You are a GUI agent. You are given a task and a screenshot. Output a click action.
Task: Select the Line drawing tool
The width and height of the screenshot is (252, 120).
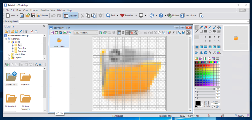(x=197, y=31)
